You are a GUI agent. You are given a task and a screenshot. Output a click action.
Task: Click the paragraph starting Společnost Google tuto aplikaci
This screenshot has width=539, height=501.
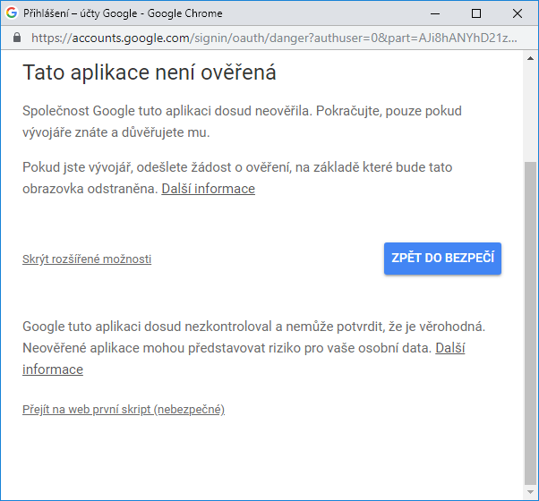click(242, 122)
